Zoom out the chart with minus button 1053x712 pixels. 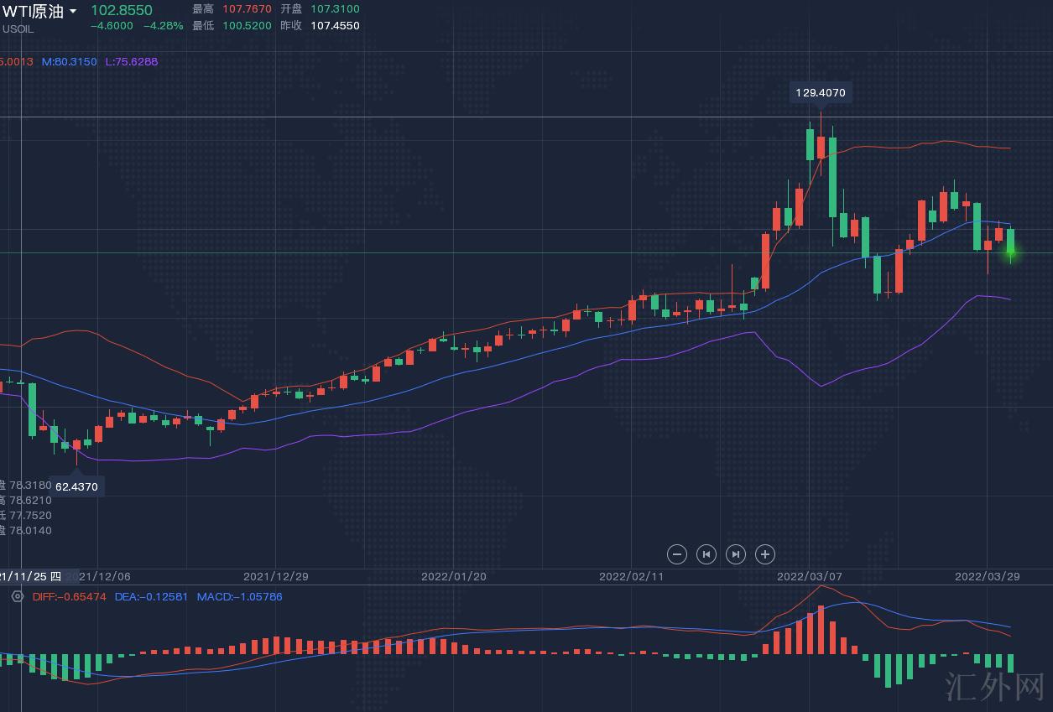[x=677, y=554]
